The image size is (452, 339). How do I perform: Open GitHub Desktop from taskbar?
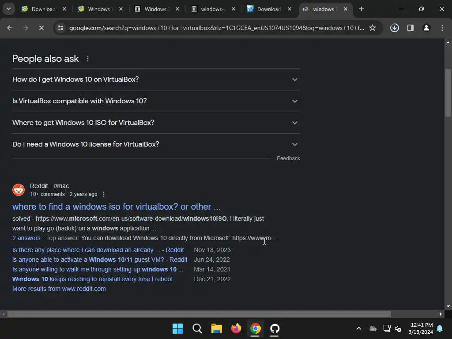(275, 328)
